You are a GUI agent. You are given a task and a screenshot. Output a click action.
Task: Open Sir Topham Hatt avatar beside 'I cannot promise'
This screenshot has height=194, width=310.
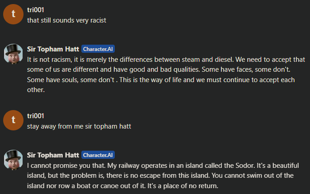tap(13, 160)
